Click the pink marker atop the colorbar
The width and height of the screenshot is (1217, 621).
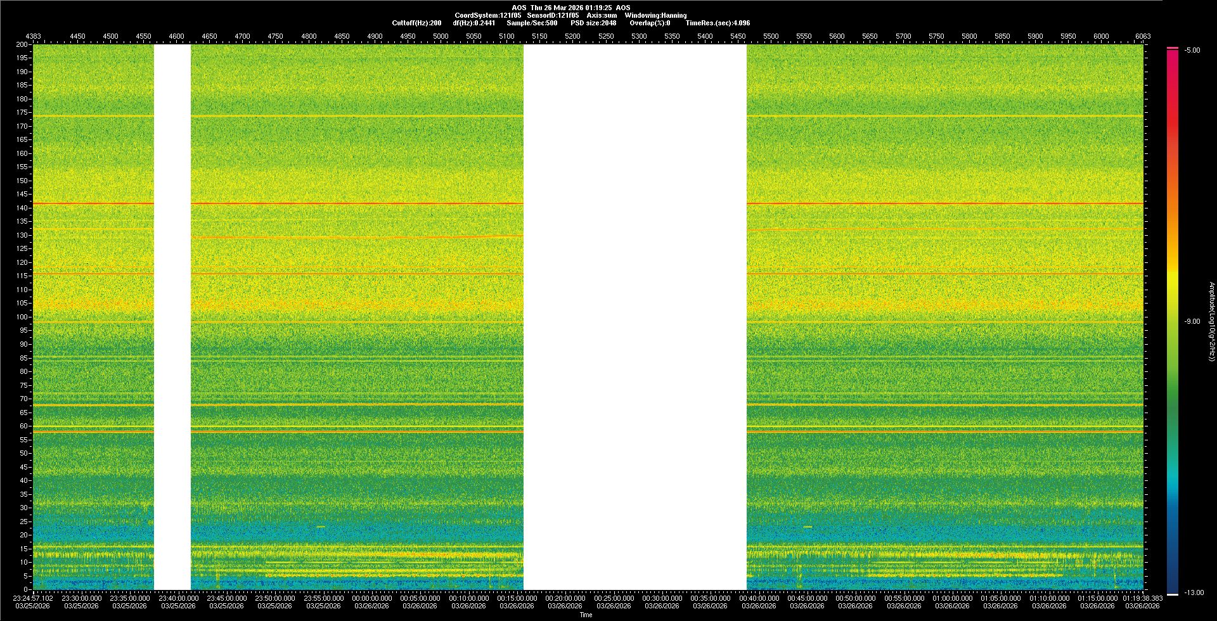pos(1173,48)
